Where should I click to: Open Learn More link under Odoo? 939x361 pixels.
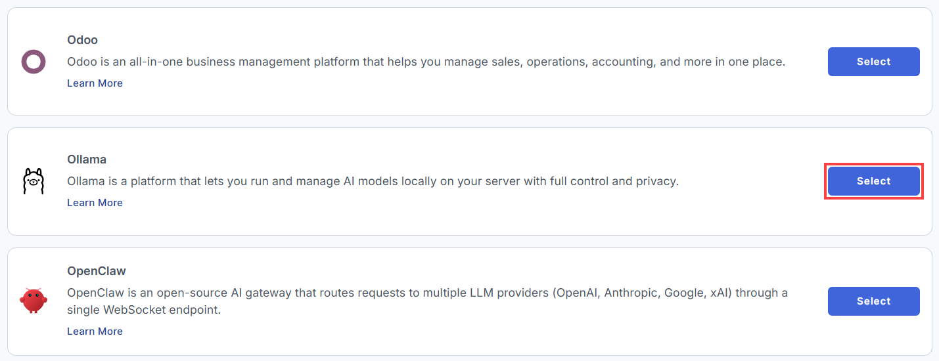95,83
